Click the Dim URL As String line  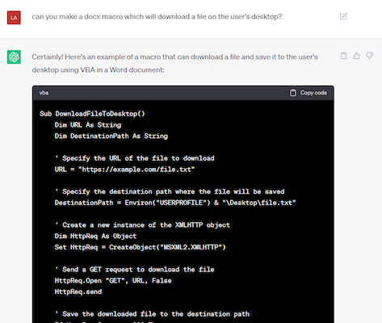point(88,125)
